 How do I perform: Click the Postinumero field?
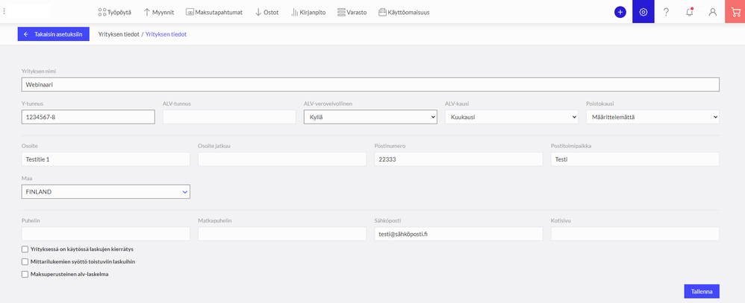(458, 159)
